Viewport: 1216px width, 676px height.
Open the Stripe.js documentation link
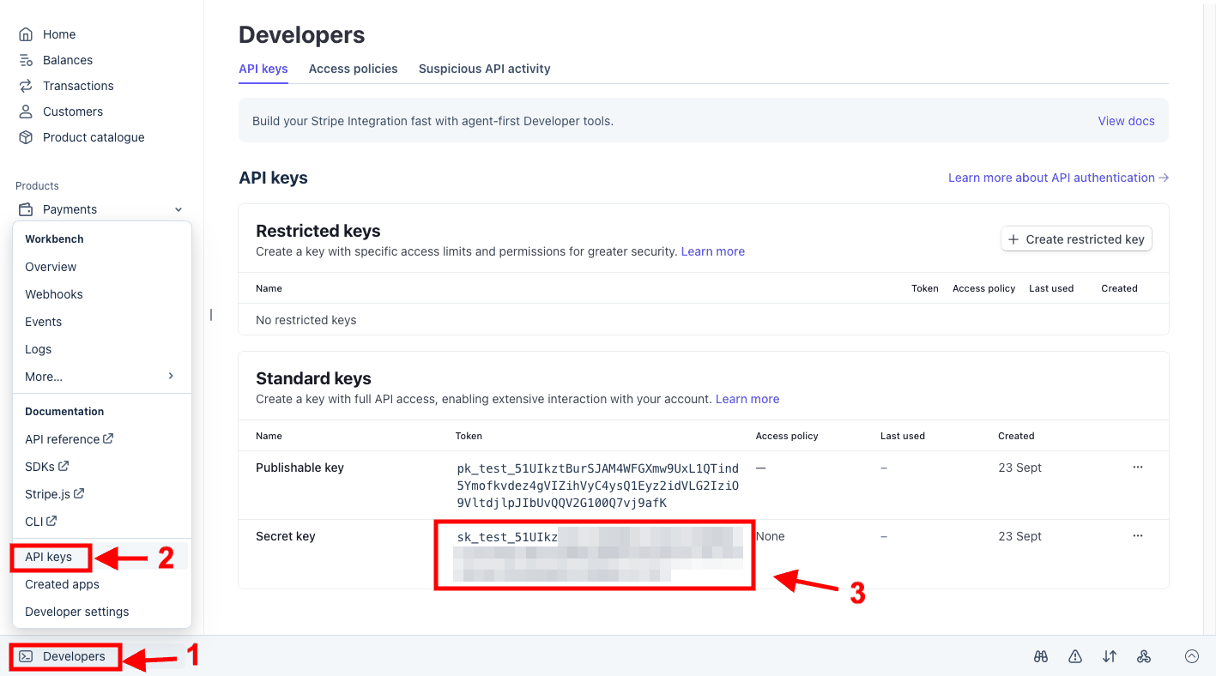55,494
